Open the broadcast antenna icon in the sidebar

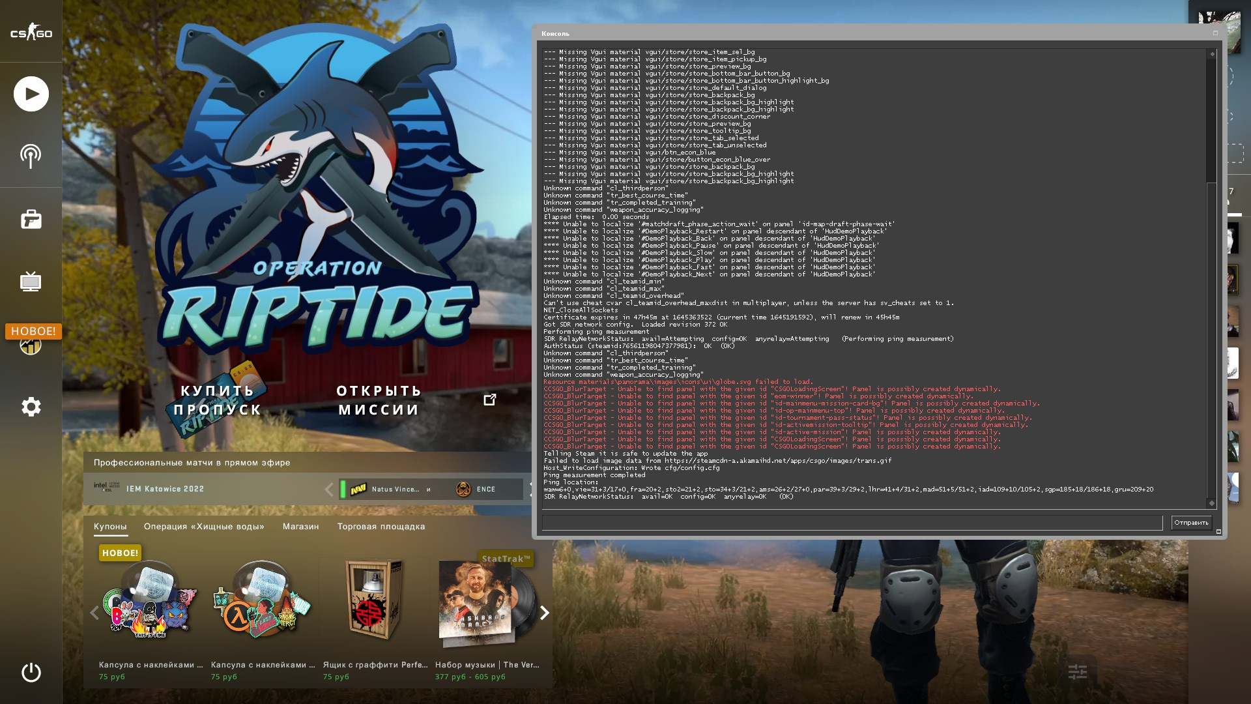click(x=31, y=156)
